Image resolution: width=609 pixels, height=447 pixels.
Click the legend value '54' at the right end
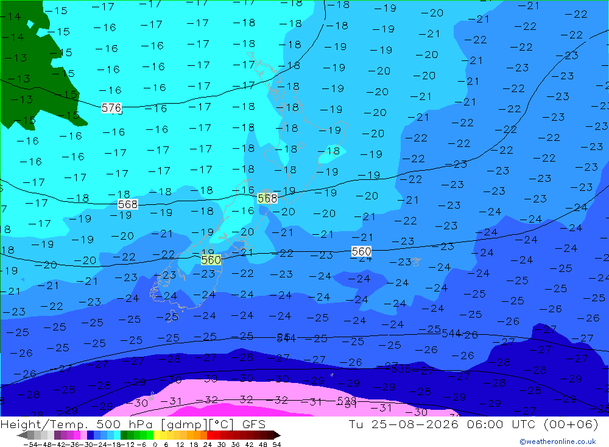pyautogui.click(x=276, y=445)
